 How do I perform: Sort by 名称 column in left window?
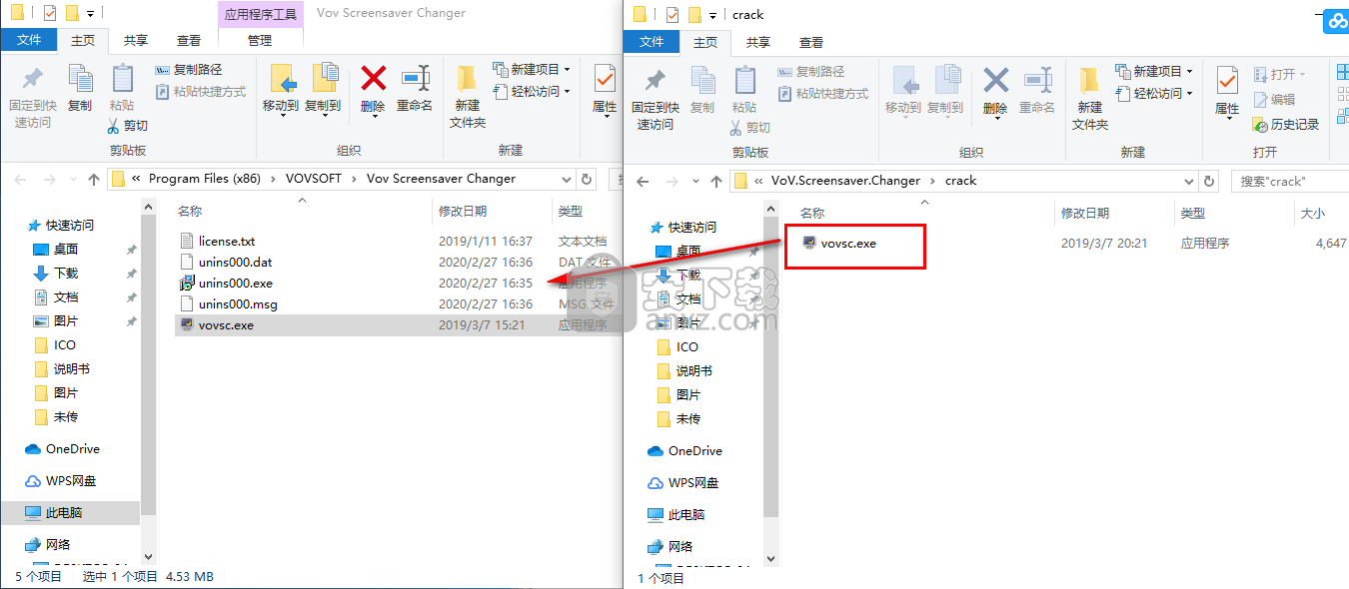pos(190,211)
